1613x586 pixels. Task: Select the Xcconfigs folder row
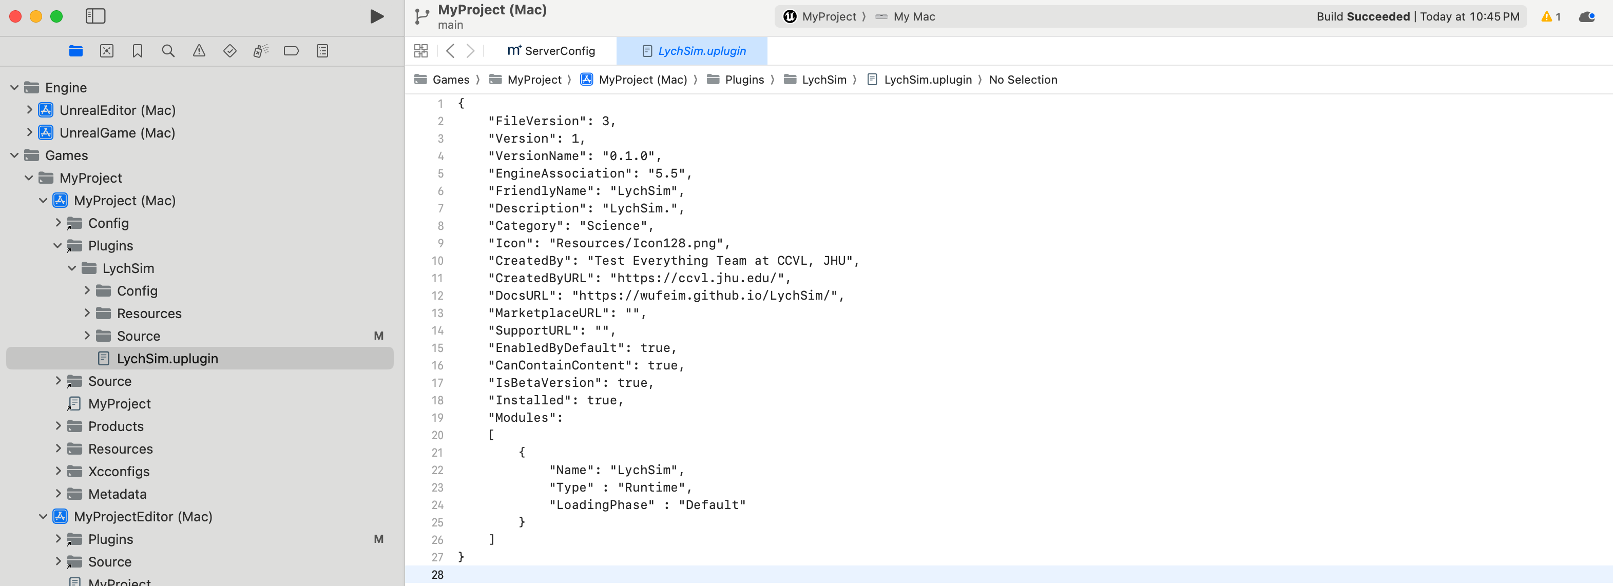pyautogui.click(x=200, y=472)
